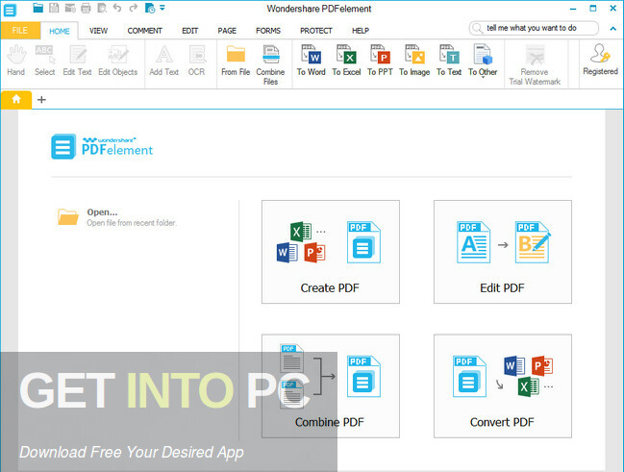This screenshot has width=624, height=472.
Task: Select the Hand tool
Action: point(16,61)
